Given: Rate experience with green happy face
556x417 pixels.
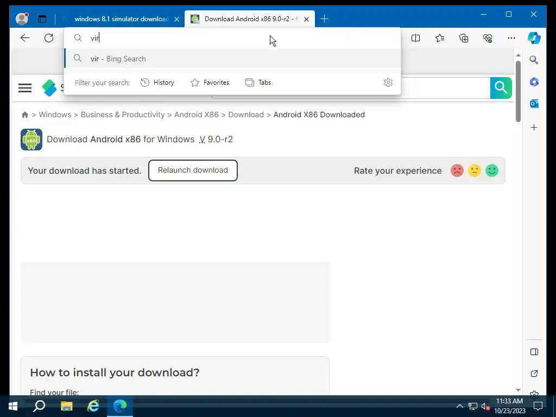Looking at the screenshot, I should pyautogui.click(x=492, y=170).
